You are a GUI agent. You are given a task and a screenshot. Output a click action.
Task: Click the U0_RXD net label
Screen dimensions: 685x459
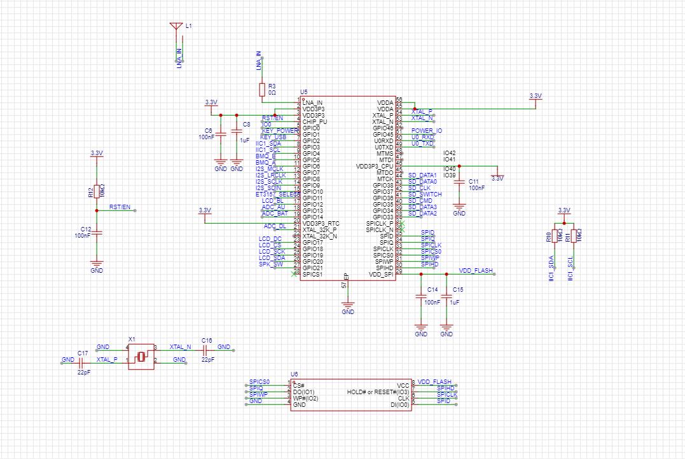423,137
